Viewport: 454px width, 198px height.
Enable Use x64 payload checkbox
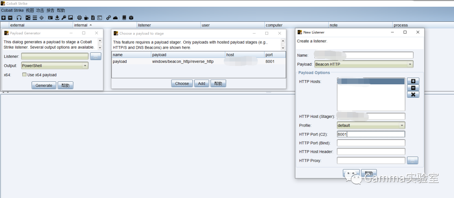tap(25, 75)
